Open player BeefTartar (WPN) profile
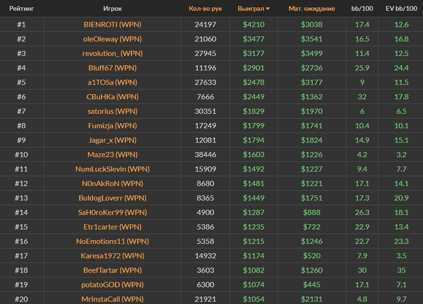Screen dimensions: 423x304 point(112,270)
